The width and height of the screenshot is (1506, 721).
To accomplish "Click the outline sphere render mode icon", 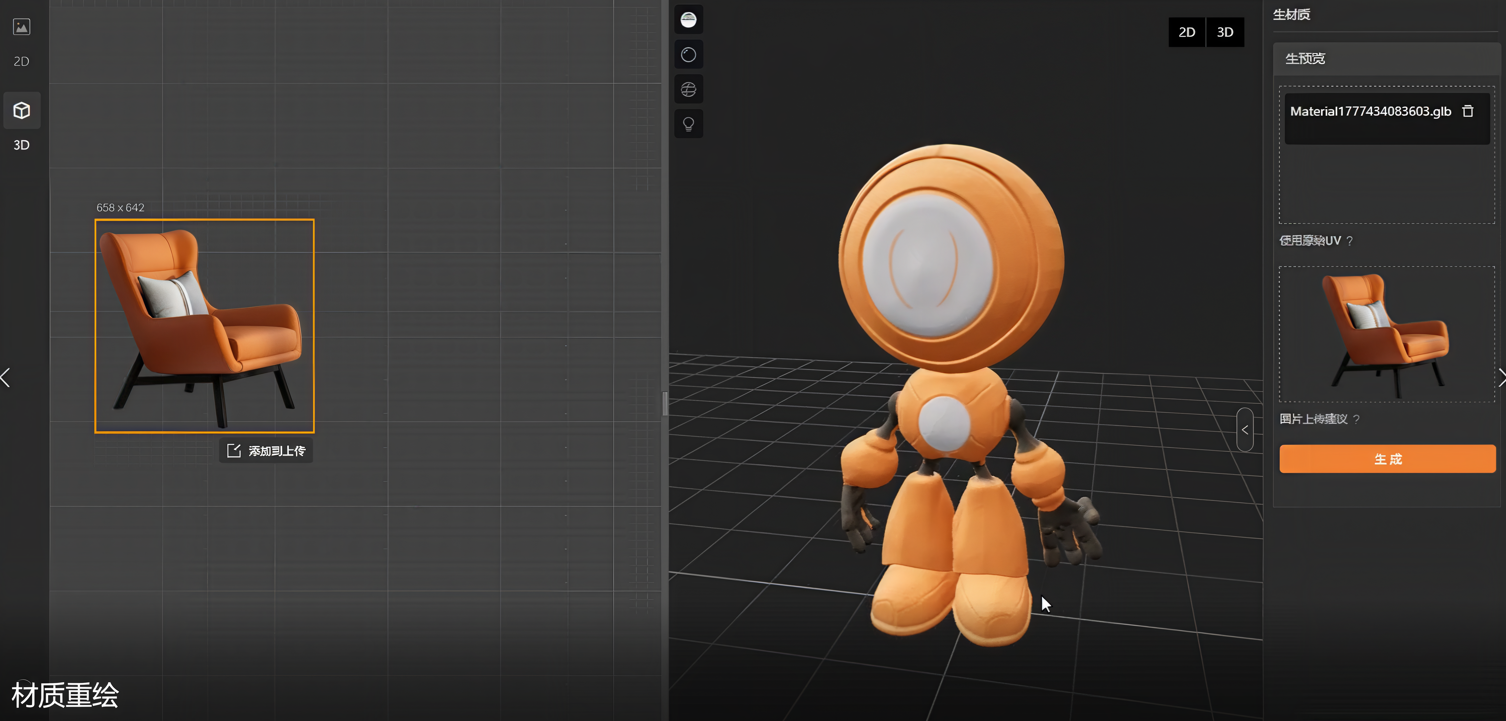I will click(689, 55).
